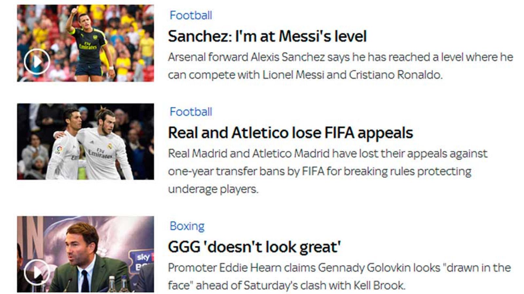The height and width of the screenshot is (294, 524).
Task: Play the Eddie Hearn boxing video
Action: (x=37, y=272)
